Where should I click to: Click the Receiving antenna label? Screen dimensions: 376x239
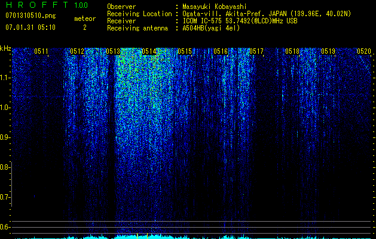(137, 28)
